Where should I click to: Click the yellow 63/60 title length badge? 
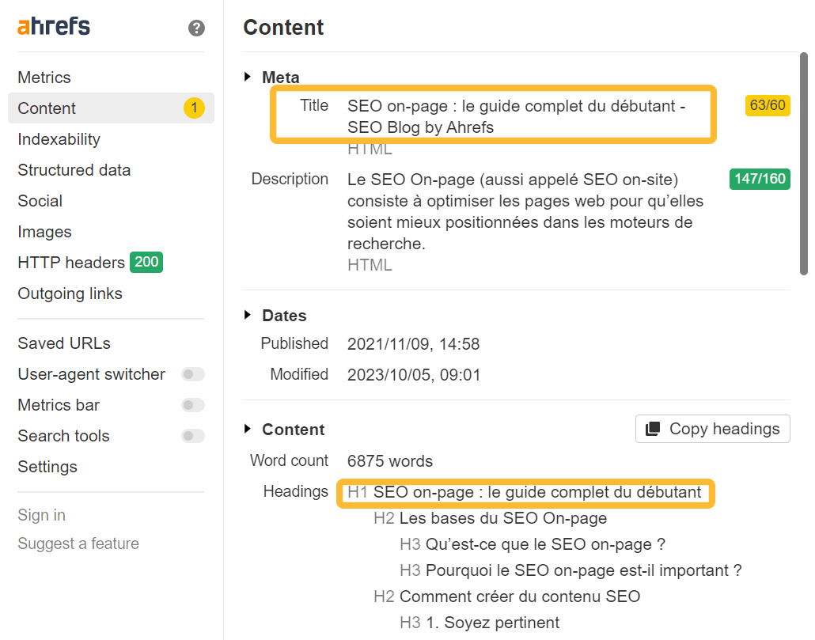point(767,105)
